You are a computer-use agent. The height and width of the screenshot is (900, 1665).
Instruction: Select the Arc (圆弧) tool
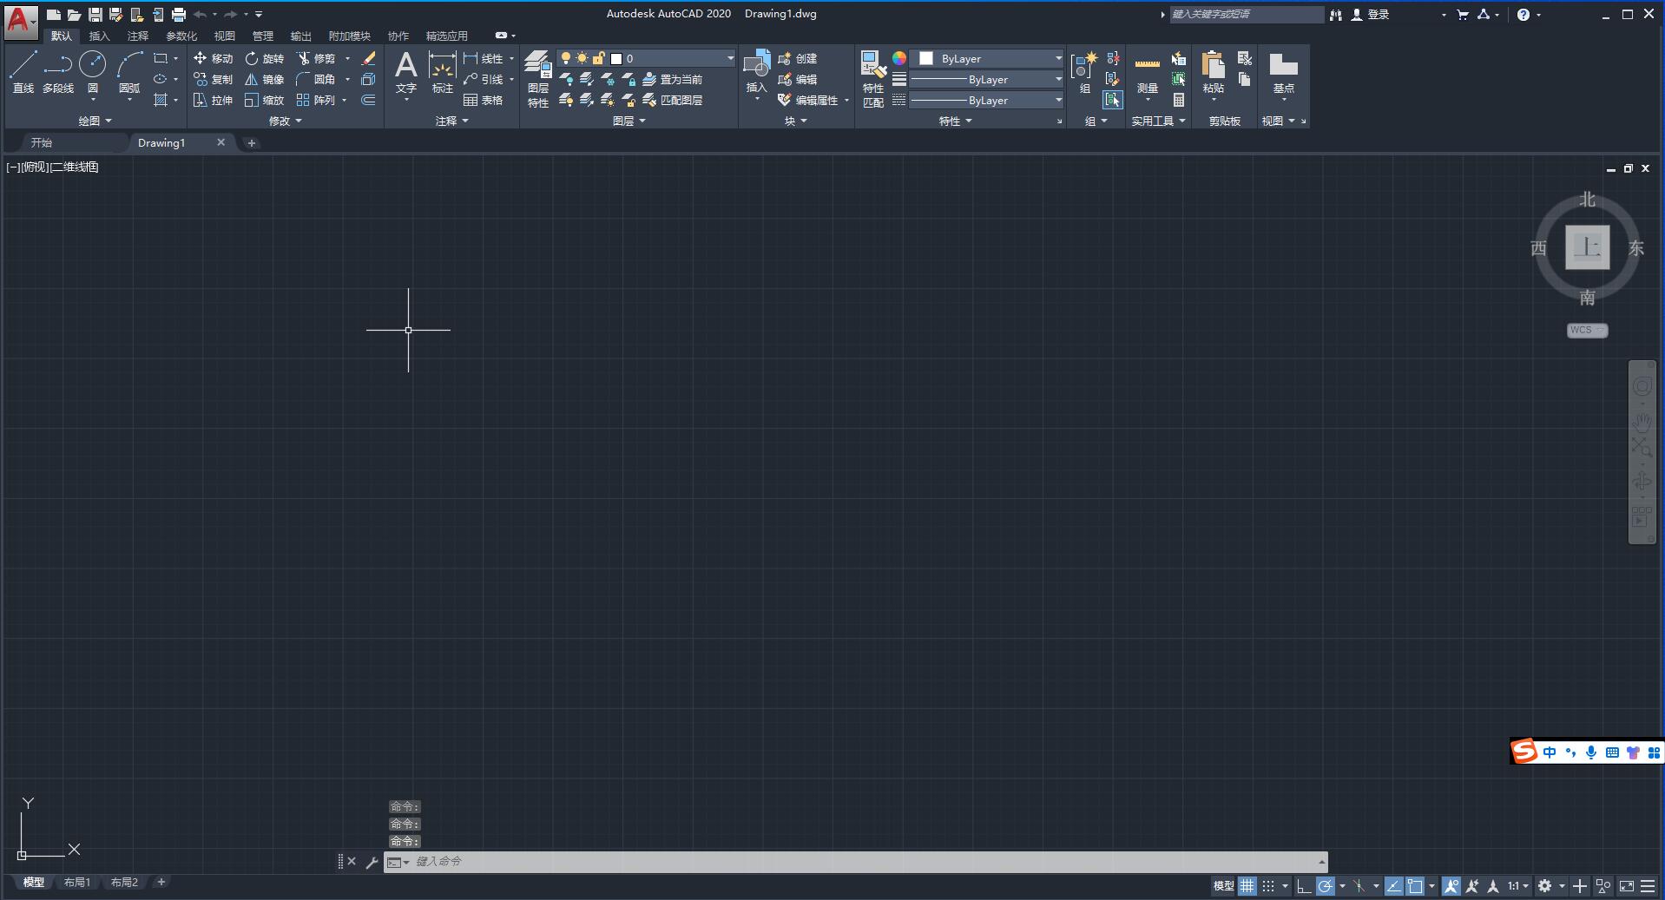(129, 72)
